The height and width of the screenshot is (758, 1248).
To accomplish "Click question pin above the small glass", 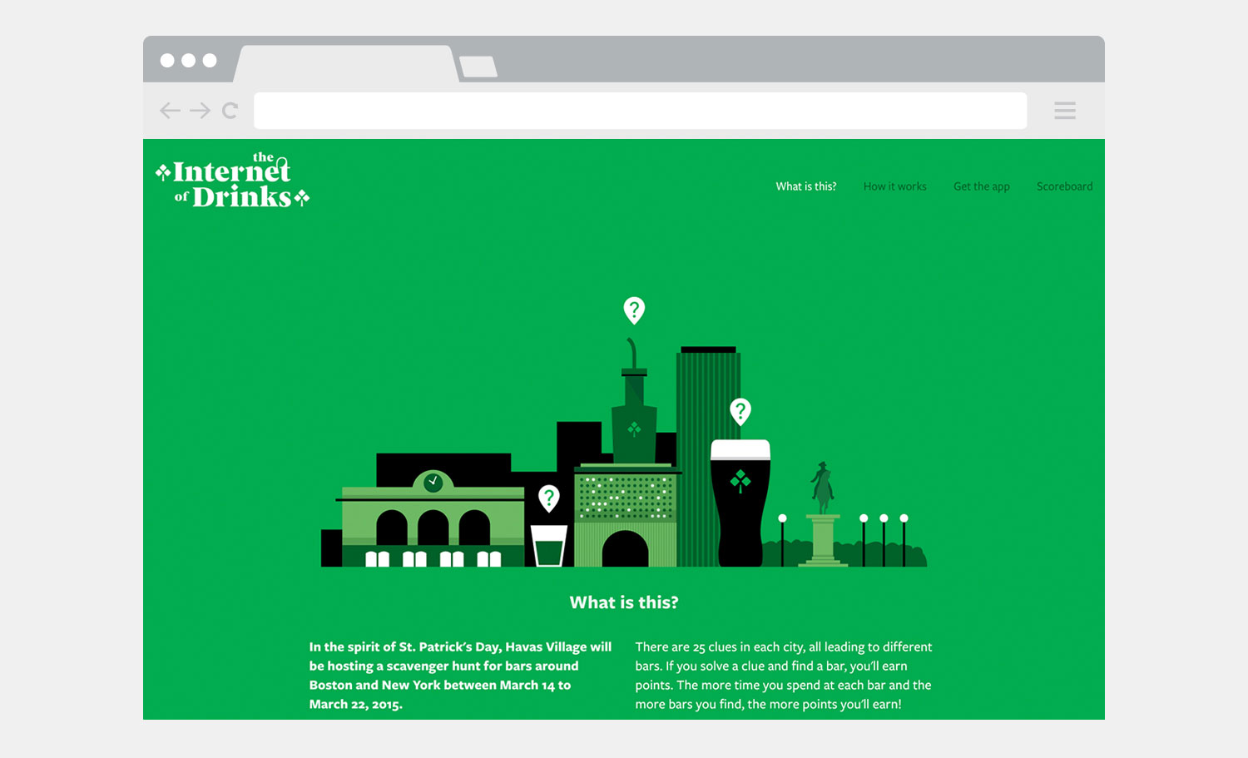I will click(548, 498).
